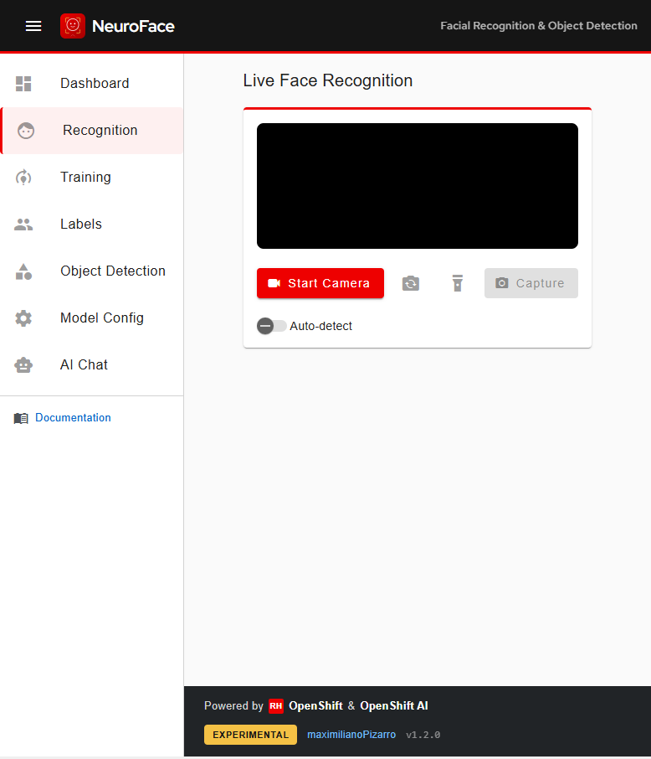Click the Recognition face icon
The height and width of the screenshot is (759, 651).
[26, 131]
